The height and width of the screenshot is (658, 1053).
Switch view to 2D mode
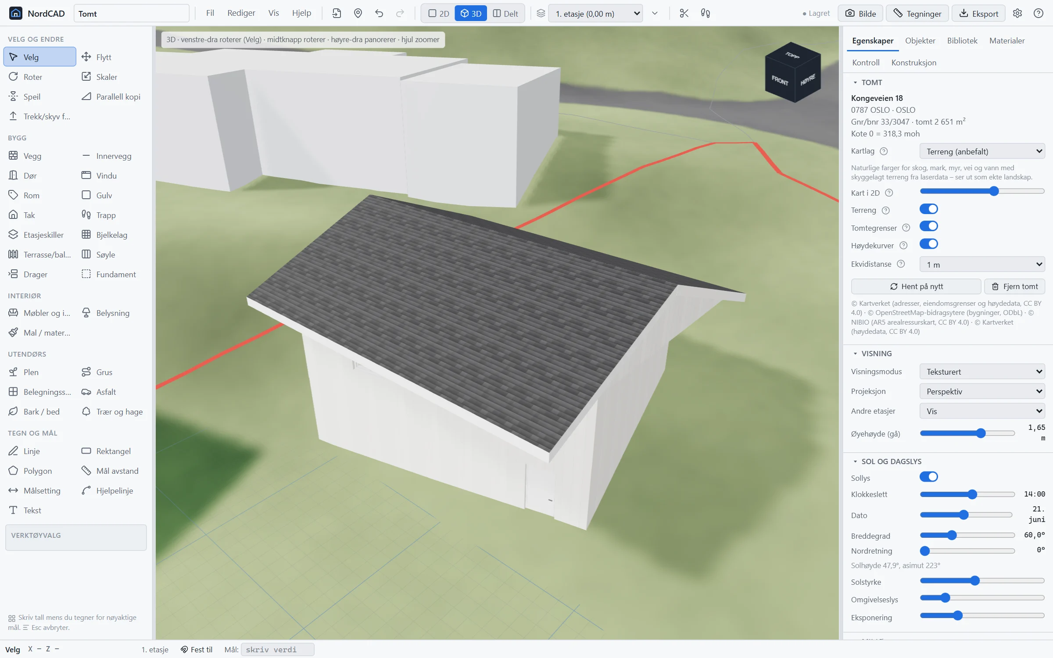438,14
